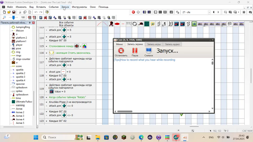Select the Ini folder object column icon
253x142 pixels.
(153, 24)
